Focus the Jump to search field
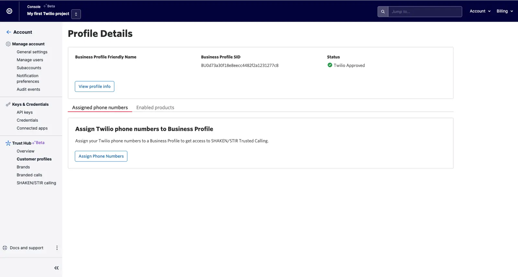518x277 pixels. 425,12
